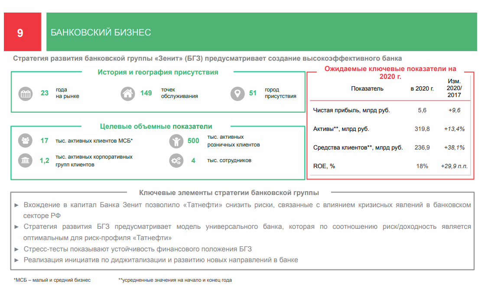This screenshot has width=481, height=296.
Task: Select the 'Ожидаемые ключевые показатели на 2020 г.' heading
Action: point(390,72)
